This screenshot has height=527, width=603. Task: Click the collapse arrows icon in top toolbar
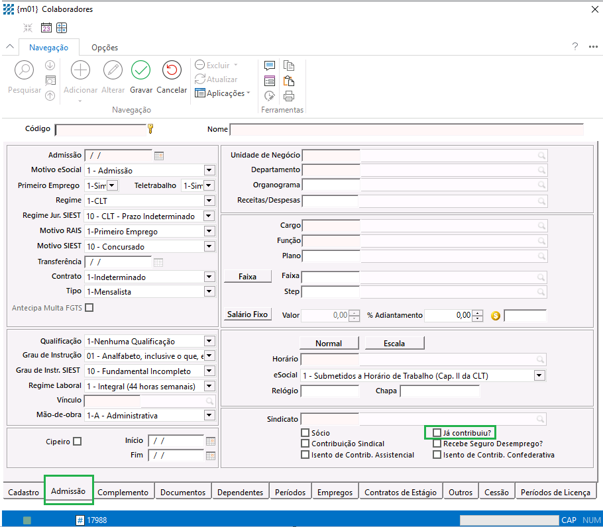point(28,28)
